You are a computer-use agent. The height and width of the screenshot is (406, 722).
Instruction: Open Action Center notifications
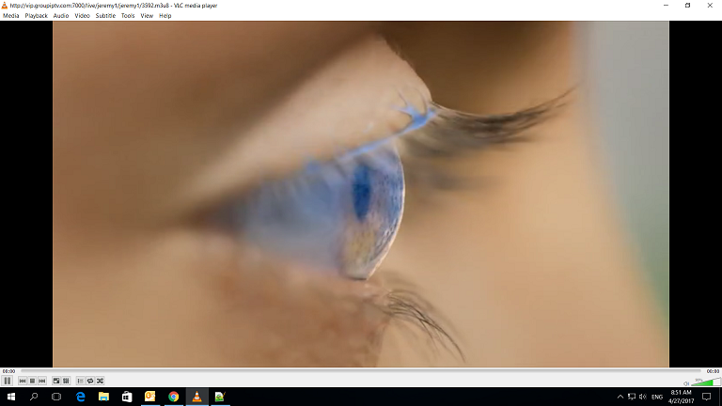point(707,397)
